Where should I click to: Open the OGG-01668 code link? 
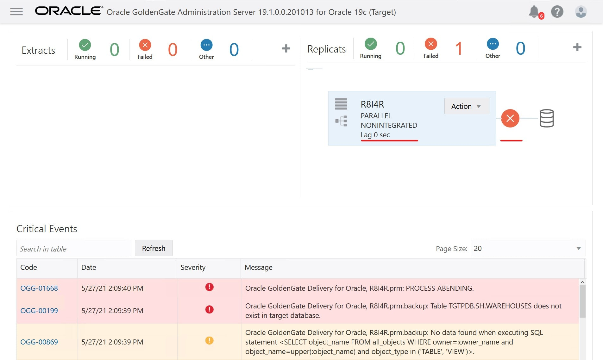[39, 288]
